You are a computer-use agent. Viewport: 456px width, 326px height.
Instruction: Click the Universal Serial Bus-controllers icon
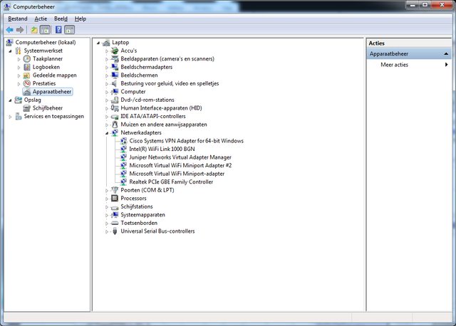[x=115, y=231]
